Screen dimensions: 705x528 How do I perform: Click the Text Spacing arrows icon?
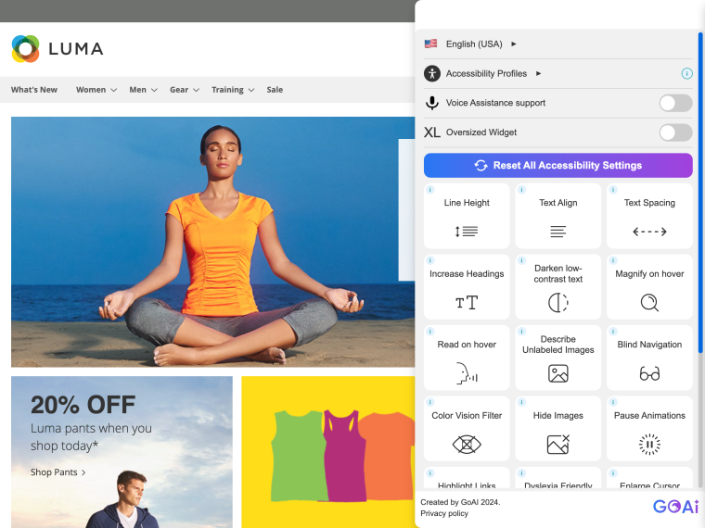tap(649, 232)
